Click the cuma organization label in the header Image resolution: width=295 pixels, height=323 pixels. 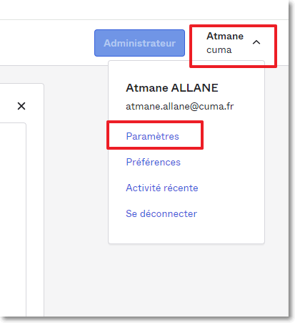pyautogui.click(x=219, y=50)
